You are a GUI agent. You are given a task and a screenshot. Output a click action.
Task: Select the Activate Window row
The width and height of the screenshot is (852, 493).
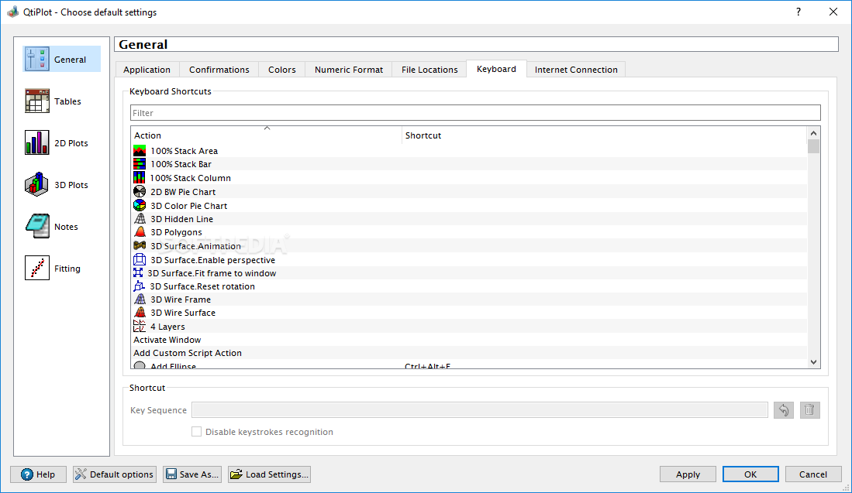click(x=469, y=340)
